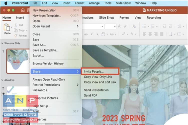The width and height of the screenshot is (188, 125).
Task: Switch to the Recording ribbon tab
Action: tap(154, 17)
